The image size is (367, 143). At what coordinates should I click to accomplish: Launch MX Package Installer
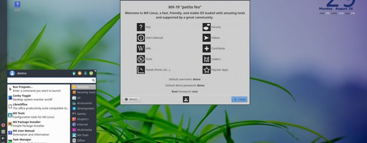(39, 124)
